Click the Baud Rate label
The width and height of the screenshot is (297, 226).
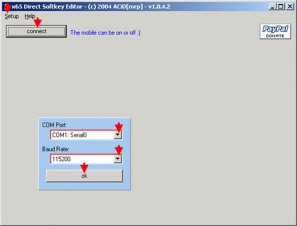tap(56, 149)
